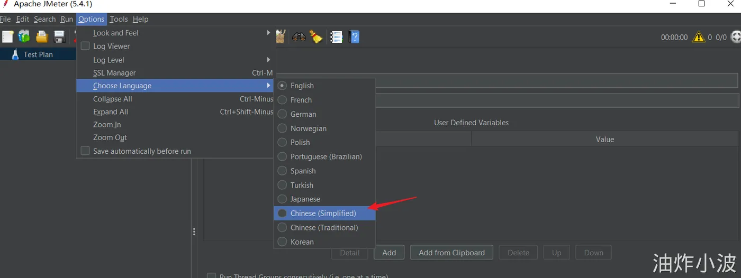This screenshot has width=741, height=278.
Task: Click Zoom In menu entry
Action: [x=175, y=125]
